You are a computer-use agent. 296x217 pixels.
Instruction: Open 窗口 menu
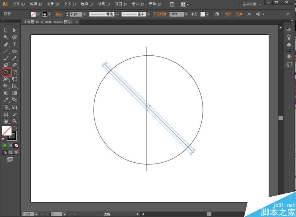[x=138, y=4]
